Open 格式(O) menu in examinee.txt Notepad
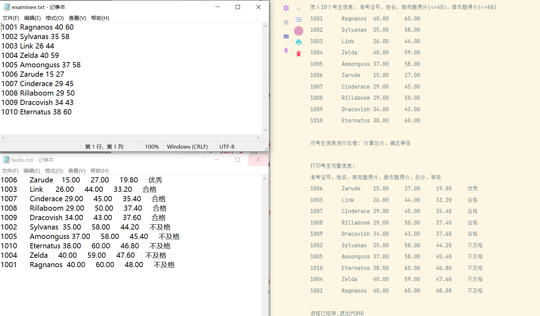The width and height of the screenshot is (540, 316). coord(54,18)
